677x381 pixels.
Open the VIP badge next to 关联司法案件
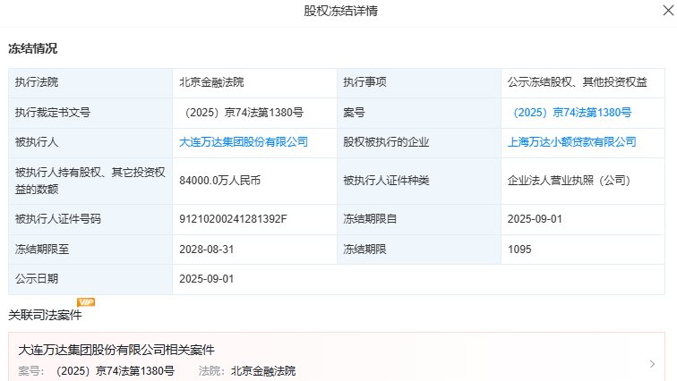tap(86, 302)
